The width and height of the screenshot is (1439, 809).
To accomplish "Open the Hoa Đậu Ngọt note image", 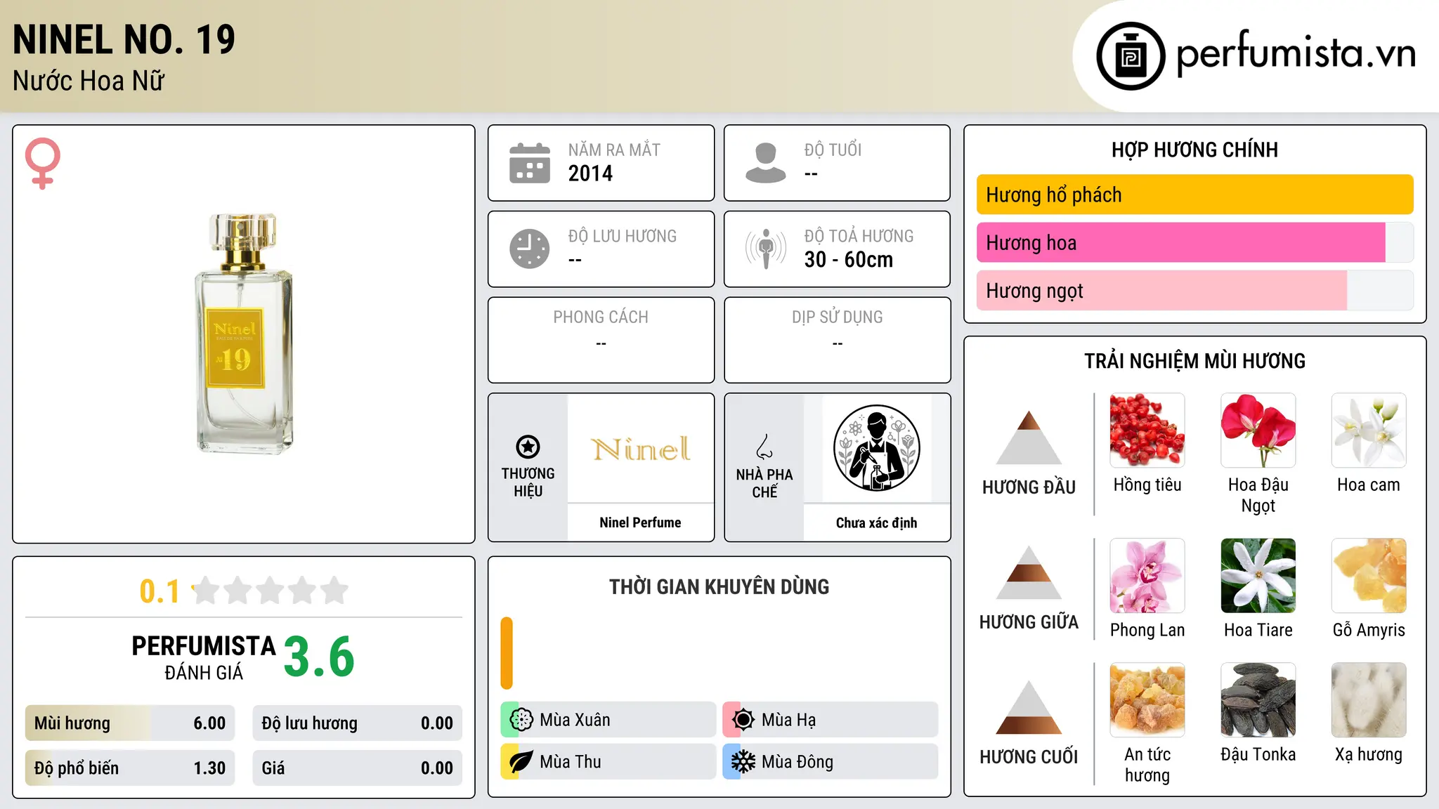I will (x=1258, y=430).
